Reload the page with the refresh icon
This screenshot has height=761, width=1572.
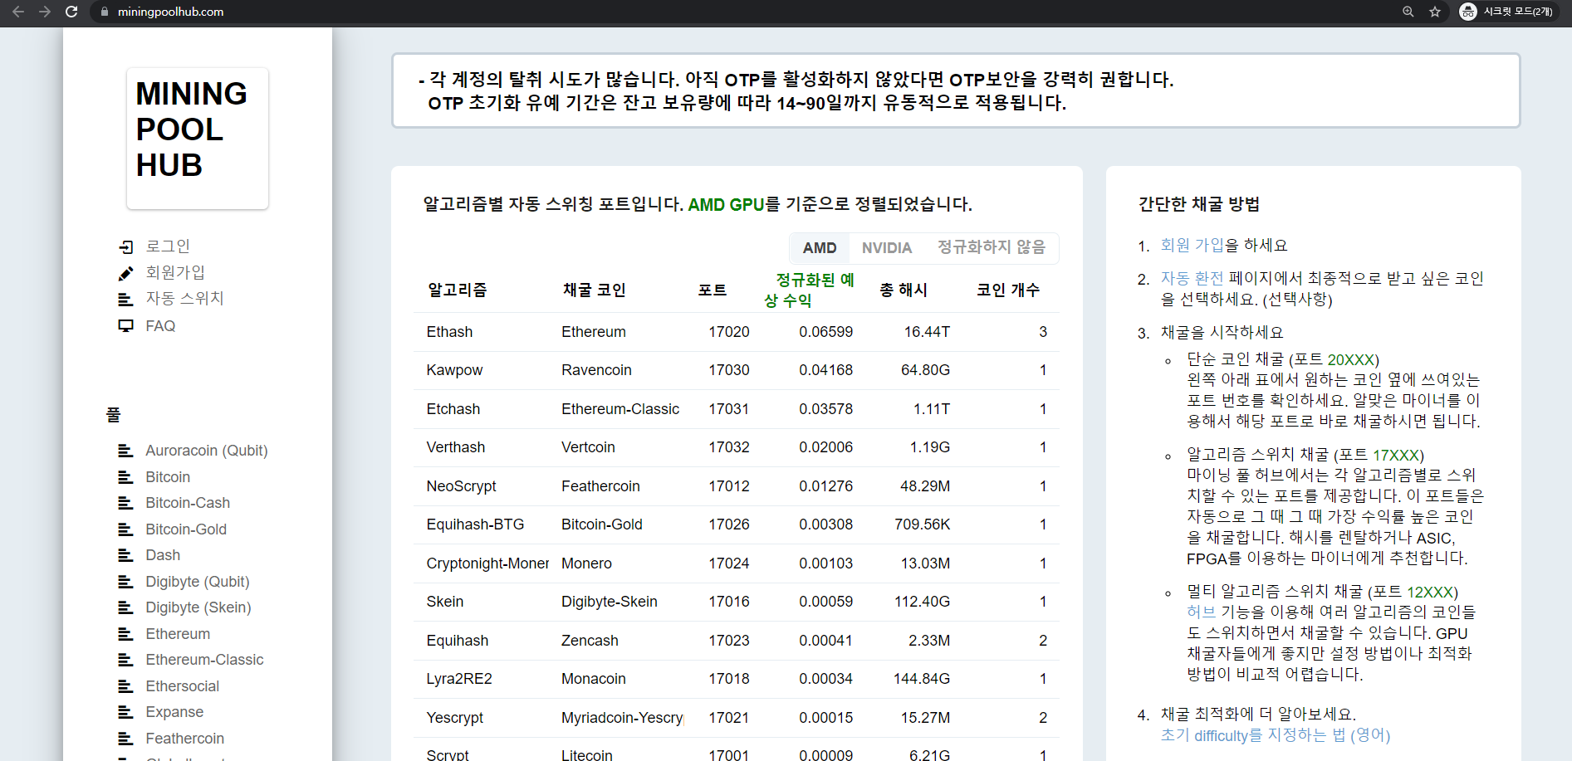click(71, 12)
